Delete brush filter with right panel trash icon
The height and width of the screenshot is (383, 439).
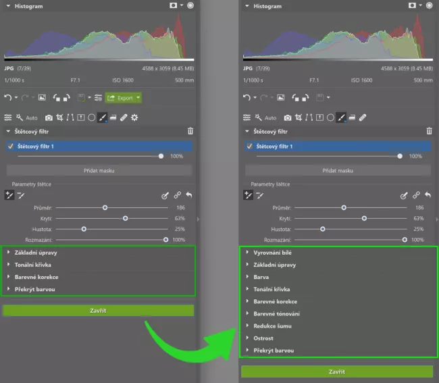tap(429, 131)
